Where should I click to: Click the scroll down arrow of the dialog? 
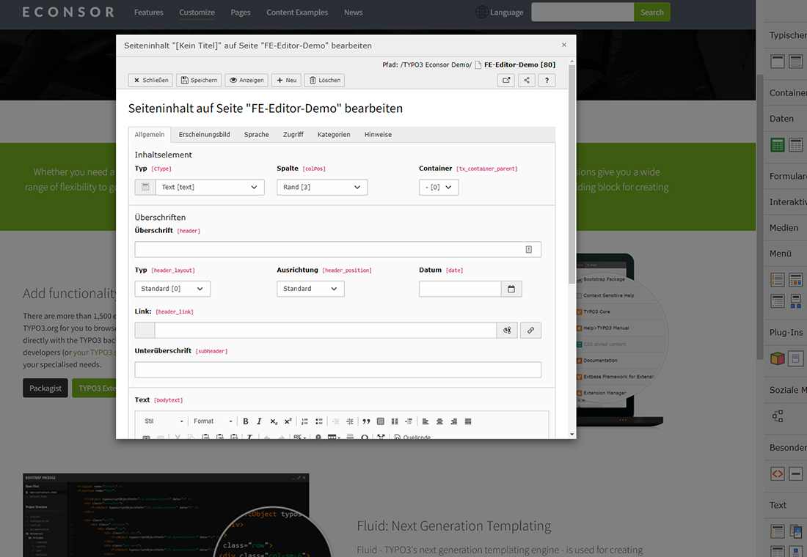click(x=572, y=435)
